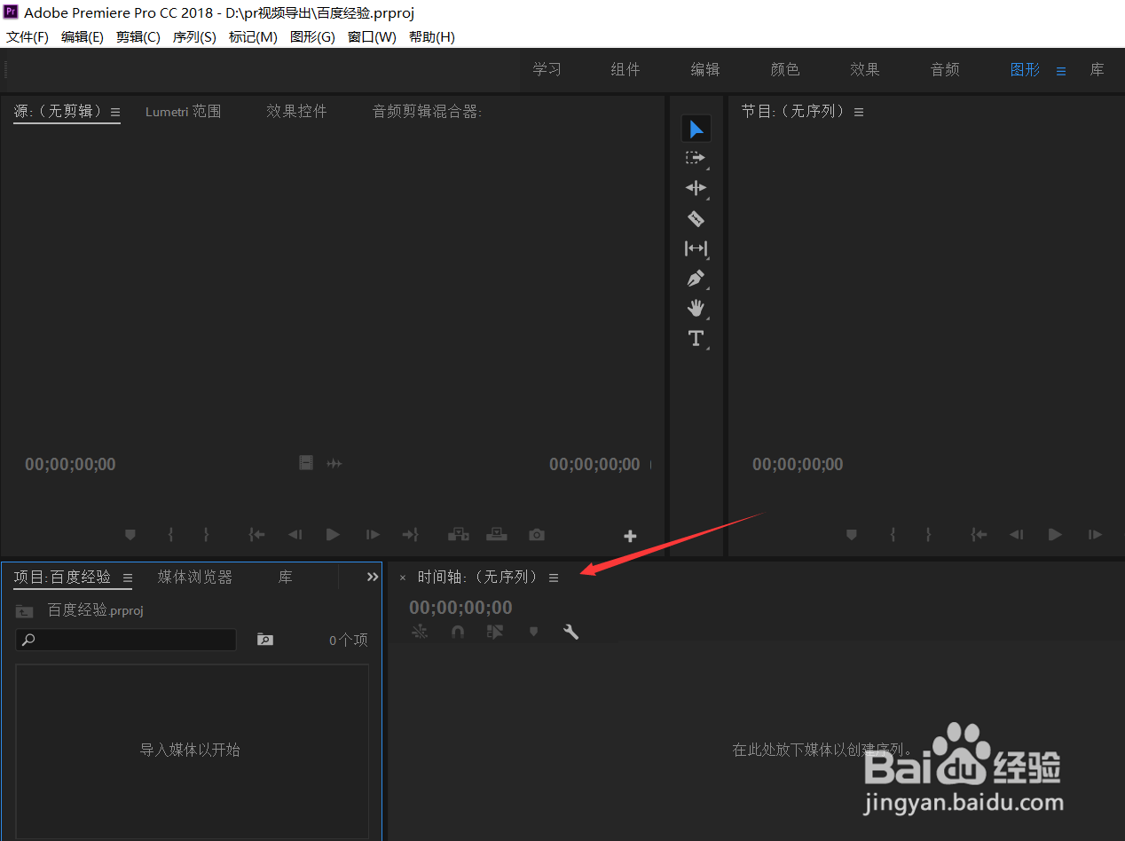This screenshot has height=841, width=1125.
Task: Switch to 音频 workspace
Action: [945, 69]
